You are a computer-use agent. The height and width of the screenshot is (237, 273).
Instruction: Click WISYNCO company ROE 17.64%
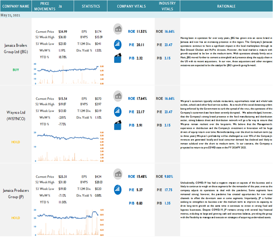tap(142, 99)
